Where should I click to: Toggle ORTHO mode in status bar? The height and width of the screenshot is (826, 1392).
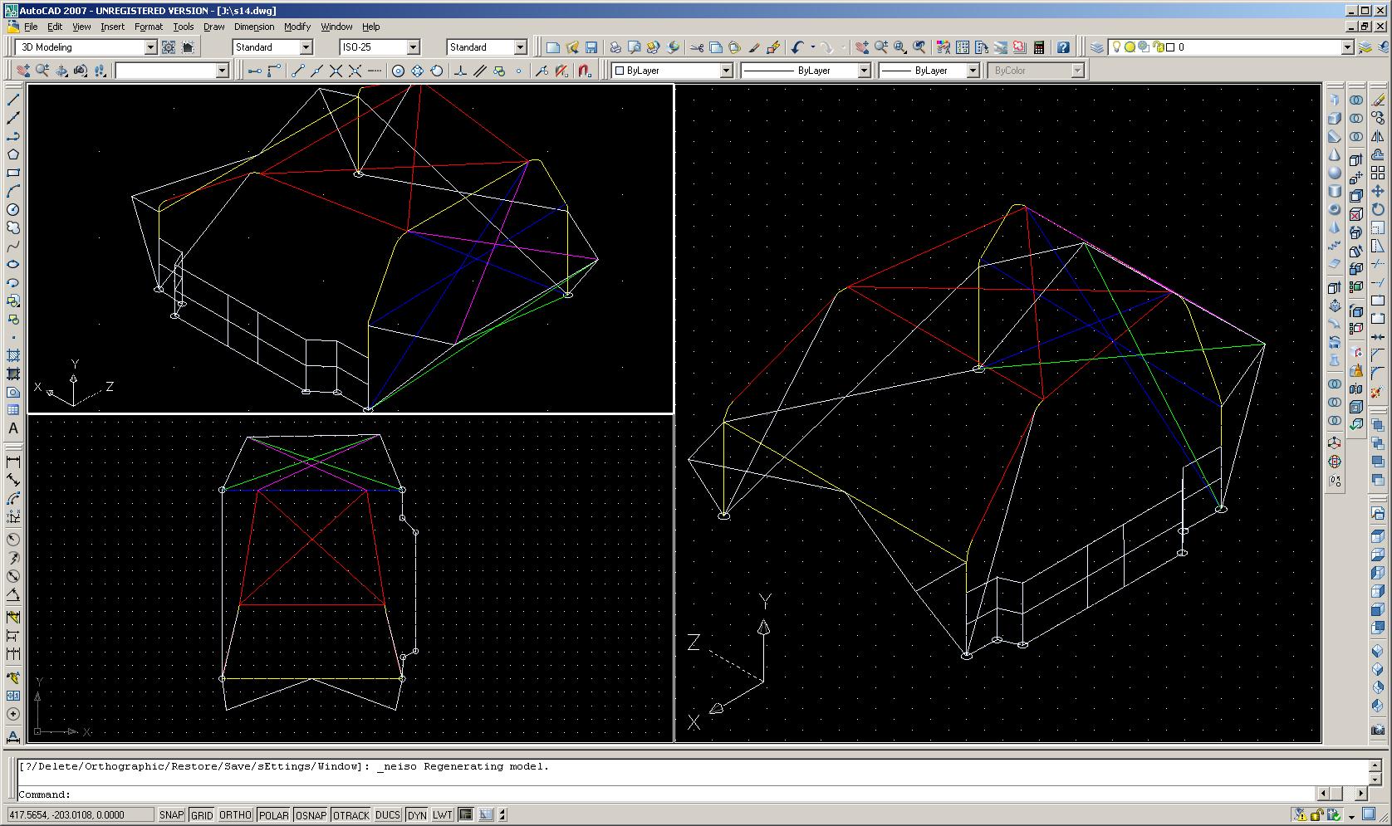235,815
